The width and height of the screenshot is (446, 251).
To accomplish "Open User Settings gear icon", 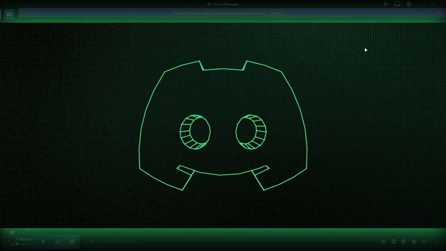I will tap(72, 241).
